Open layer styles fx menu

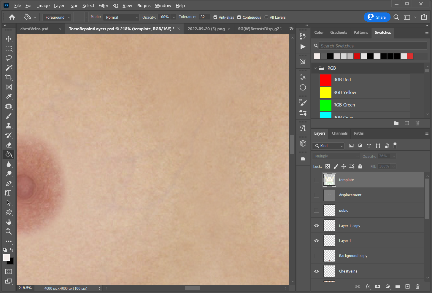point(368,286)
